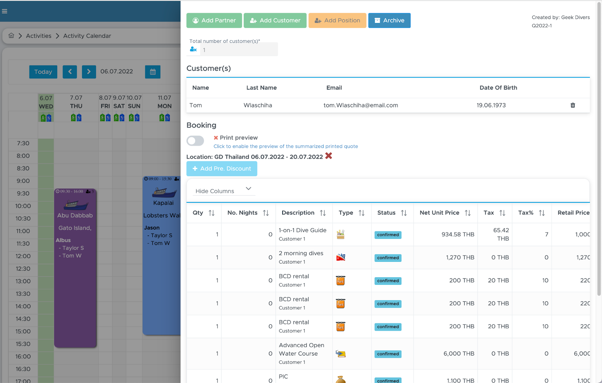Sort by Net Unit Price arrows
The image size is (602, 383).
pos(468,213)
